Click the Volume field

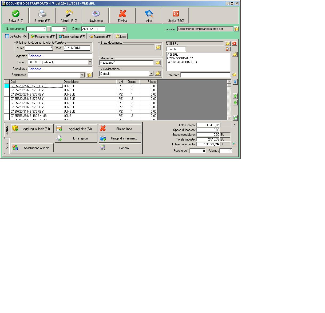pyautogui.click(x=226, y=151)
